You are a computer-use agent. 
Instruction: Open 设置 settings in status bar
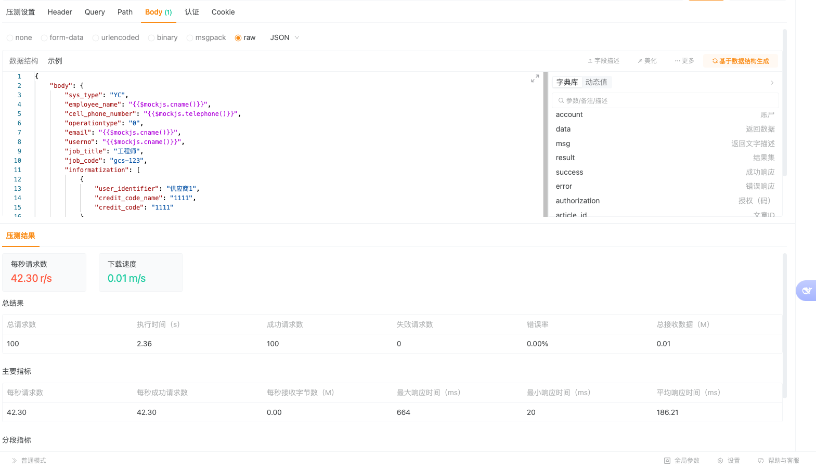(729, 461)
